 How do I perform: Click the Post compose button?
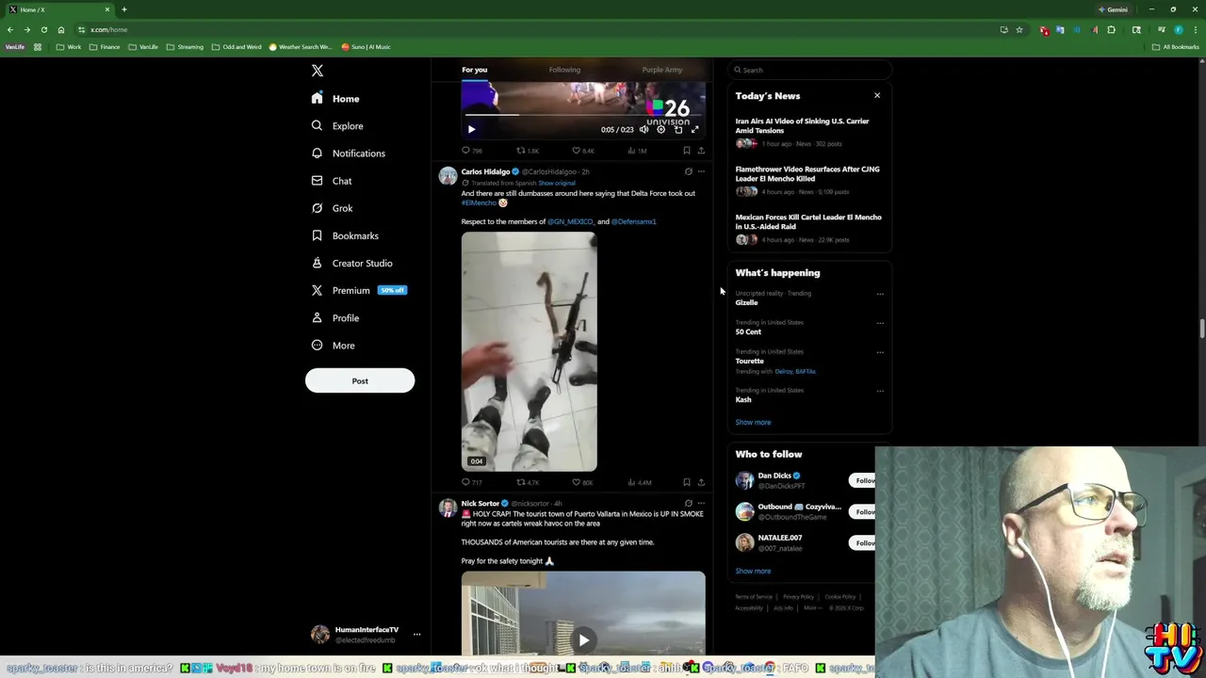click(x=360, y=380)
